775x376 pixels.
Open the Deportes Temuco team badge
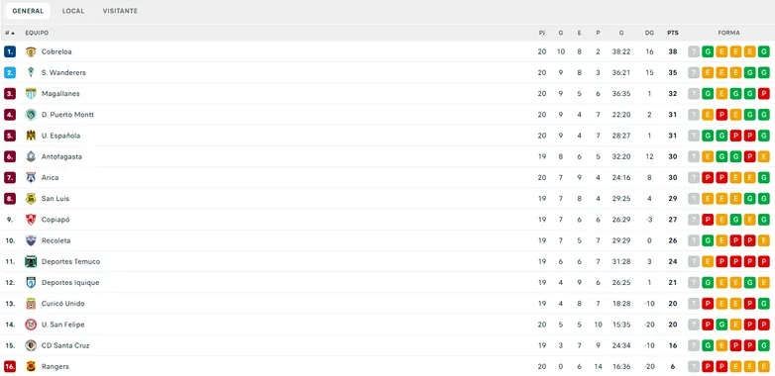point(31,261)
